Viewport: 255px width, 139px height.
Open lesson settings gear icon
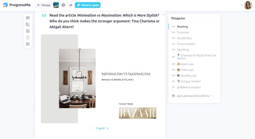click(63, 5)
